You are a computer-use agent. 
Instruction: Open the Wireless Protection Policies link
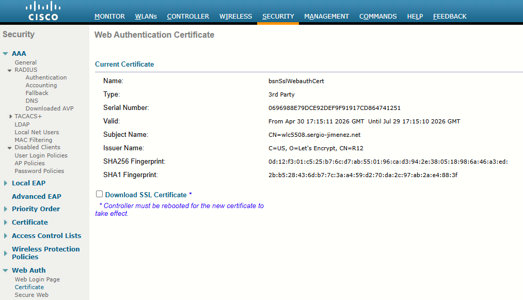pyautogui.click(x=46, y=253)
